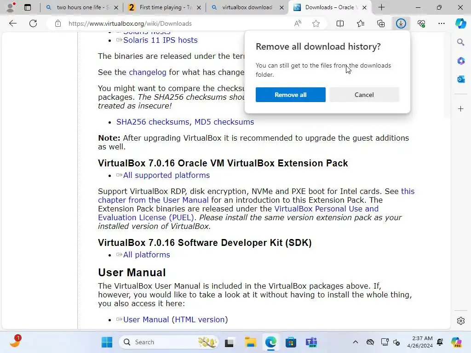
Task: Open the muted volume tray icon
Action: click(396, 342)
